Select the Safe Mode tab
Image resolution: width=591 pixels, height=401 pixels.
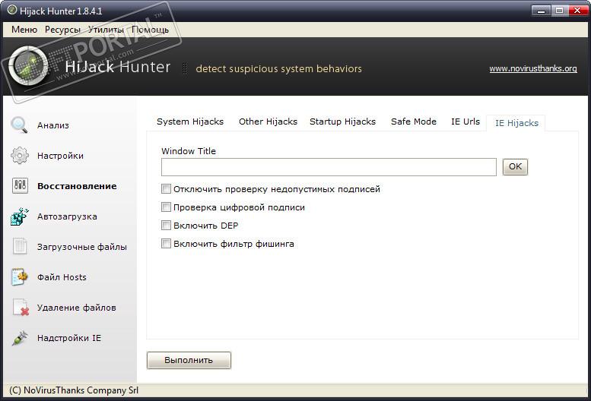(414, 122)
